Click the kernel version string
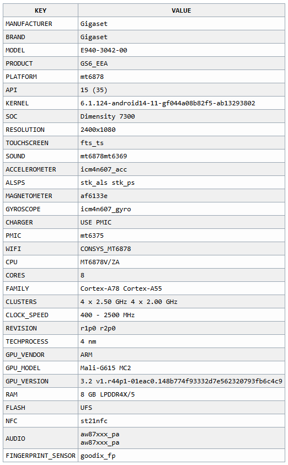288x465 pixels. click(168, 103)
